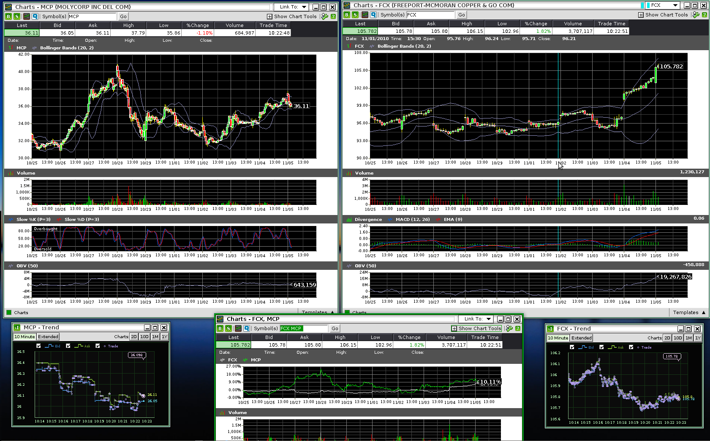Image resolution: width=710 pixels, height=441 pixels.
Task: Toggle 10 Minute button in MCP - Trend
Action: pyautogui.click(x=25, y=337)
